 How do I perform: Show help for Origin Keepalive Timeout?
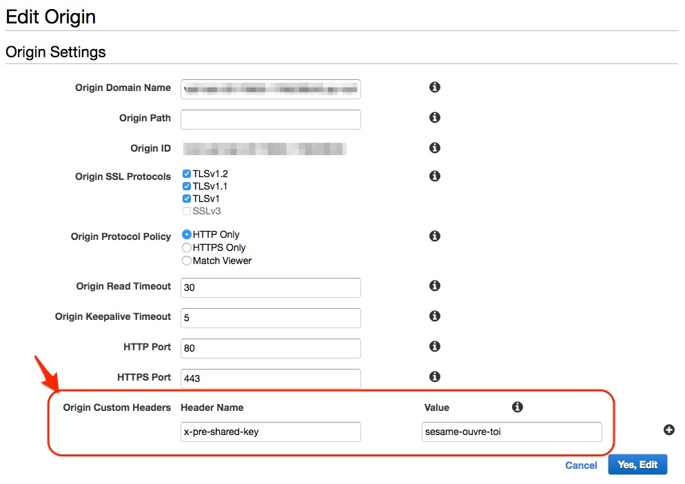[x=435, y=316]
